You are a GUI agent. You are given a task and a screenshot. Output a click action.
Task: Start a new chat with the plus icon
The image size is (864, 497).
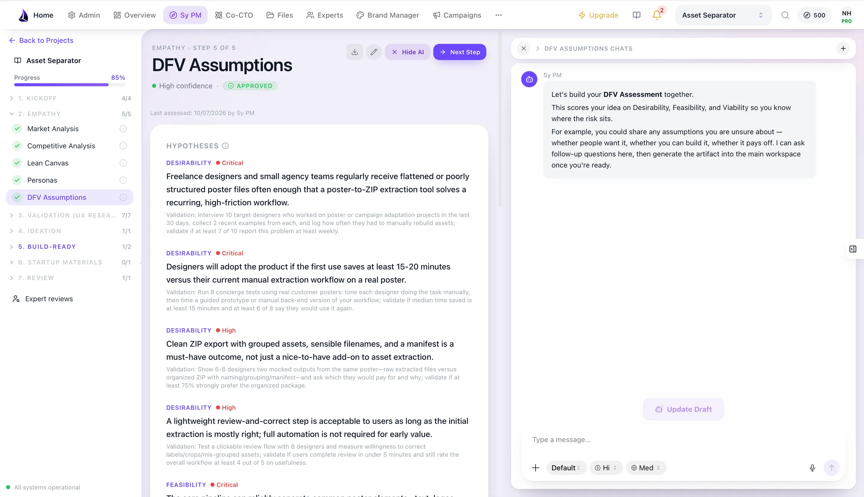(843, 48)
